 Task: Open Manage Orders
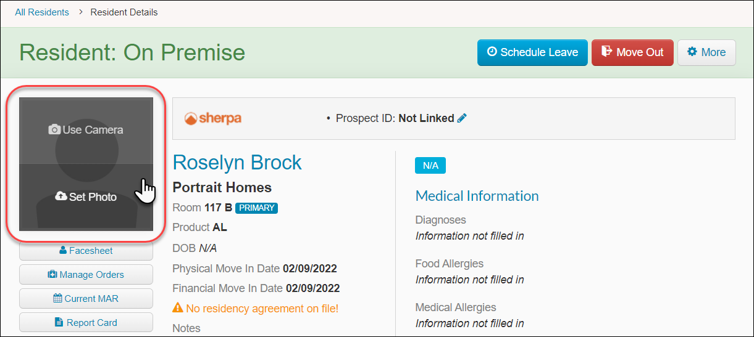pyautogui.click(x=86, y=275)
